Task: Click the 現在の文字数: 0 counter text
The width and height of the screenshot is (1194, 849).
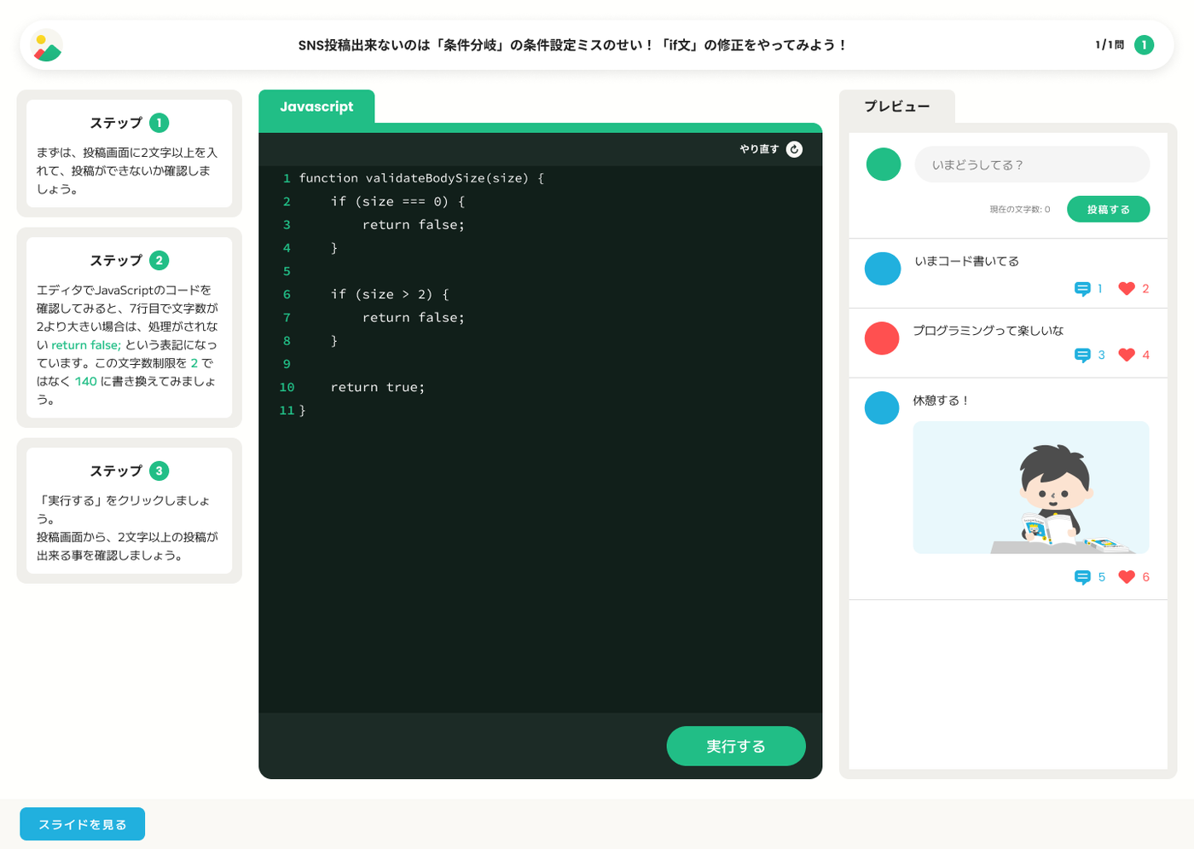Action: coord(1020,210)
